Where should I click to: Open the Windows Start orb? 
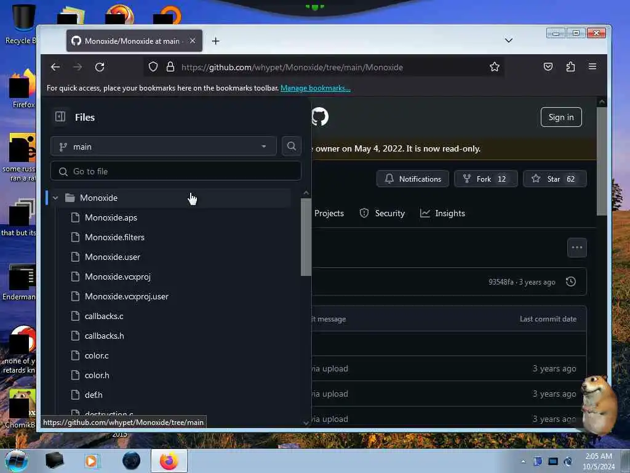(16, 461)
